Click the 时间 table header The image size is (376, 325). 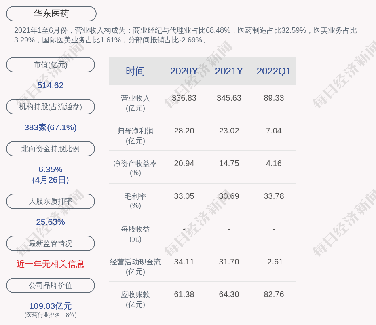click(x=135, y=71)
